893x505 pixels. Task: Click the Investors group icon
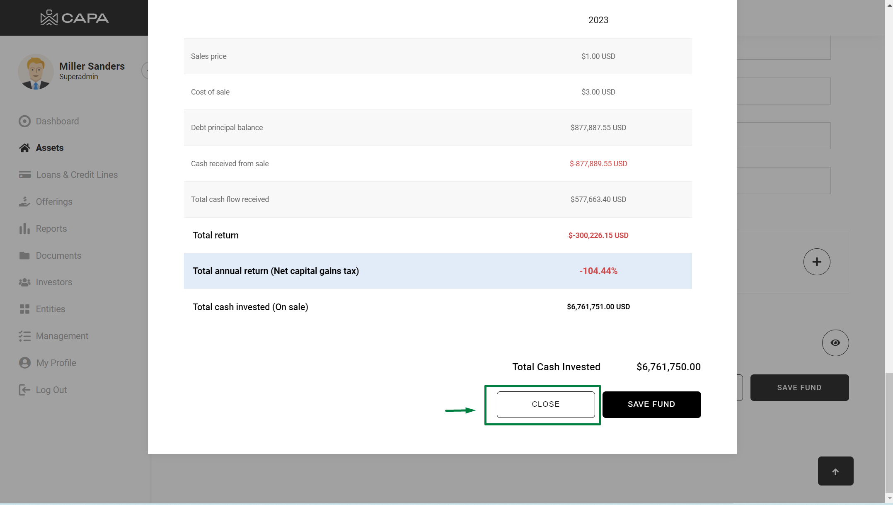tap(24, 282)
